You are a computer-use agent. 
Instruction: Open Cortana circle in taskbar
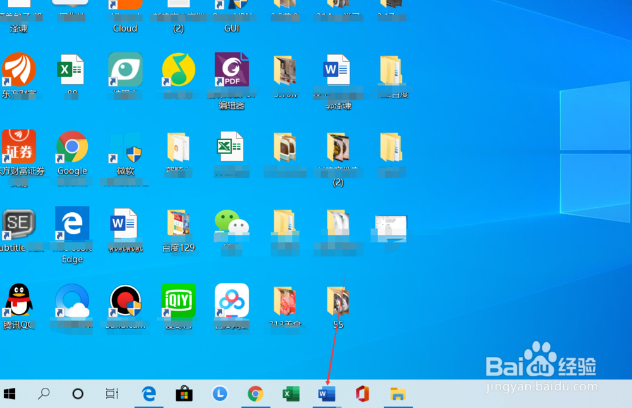pyautogui.click(x=78, y=393)
